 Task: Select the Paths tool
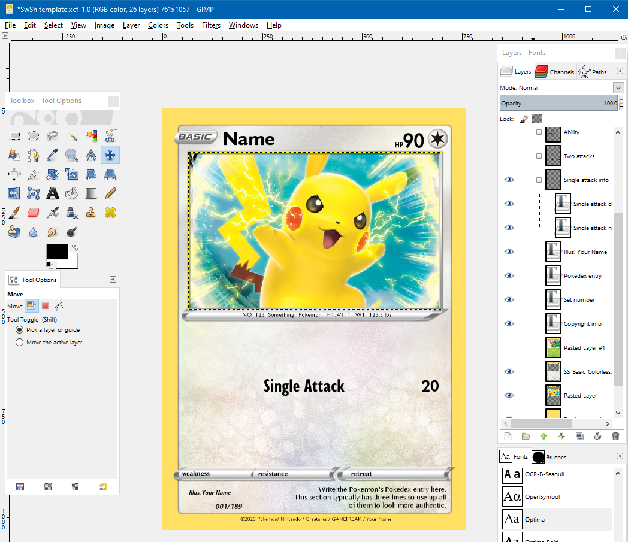click(33, 155)
